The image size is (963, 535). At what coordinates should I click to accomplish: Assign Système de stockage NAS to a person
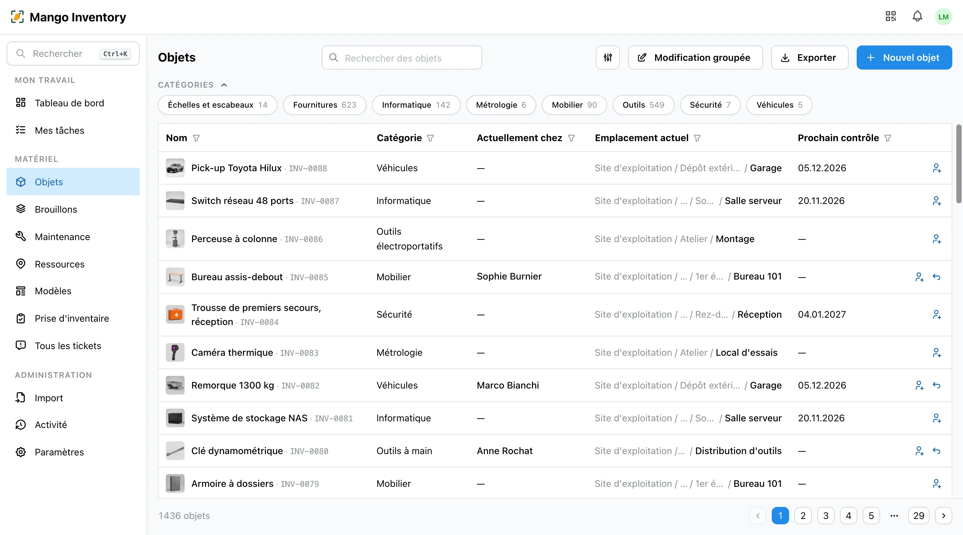coord(937,418)
